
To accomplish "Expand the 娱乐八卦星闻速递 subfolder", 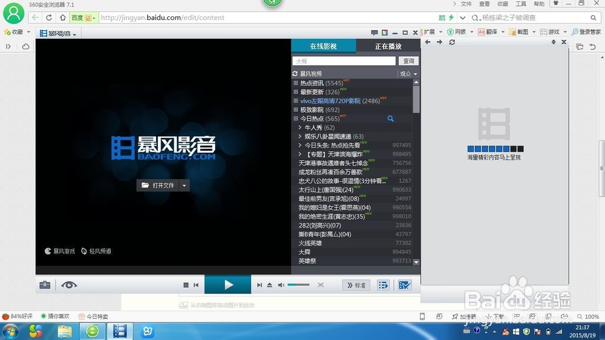I will tap(300, 136).
